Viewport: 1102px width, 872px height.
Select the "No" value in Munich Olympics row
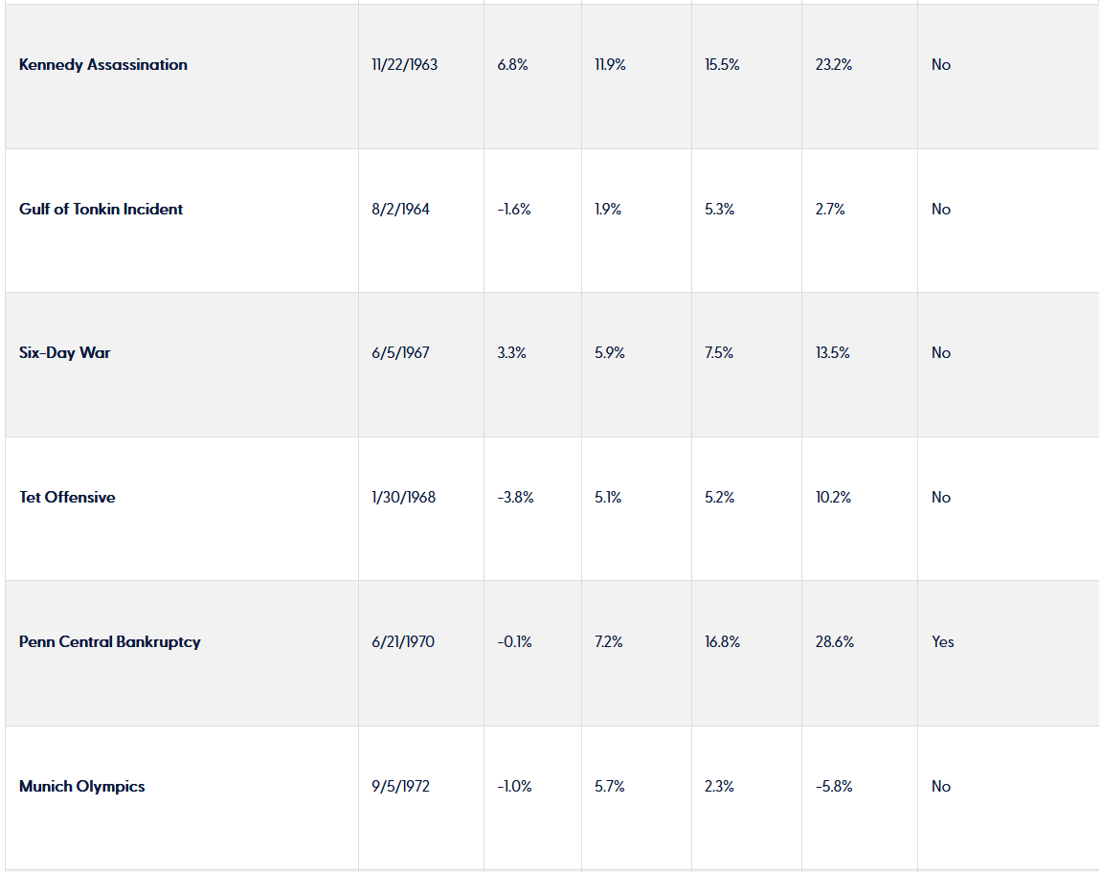[941, 787]
